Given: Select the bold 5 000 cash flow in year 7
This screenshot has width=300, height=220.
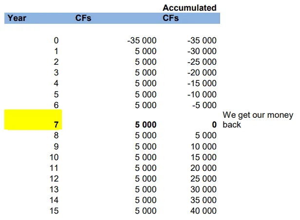Looking at the screenshot, I should (146, 125).
